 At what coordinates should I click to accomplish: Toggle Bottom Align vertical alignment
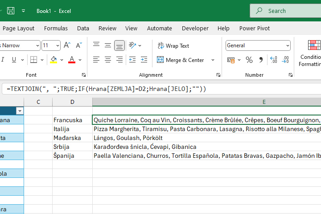[119, 45]
